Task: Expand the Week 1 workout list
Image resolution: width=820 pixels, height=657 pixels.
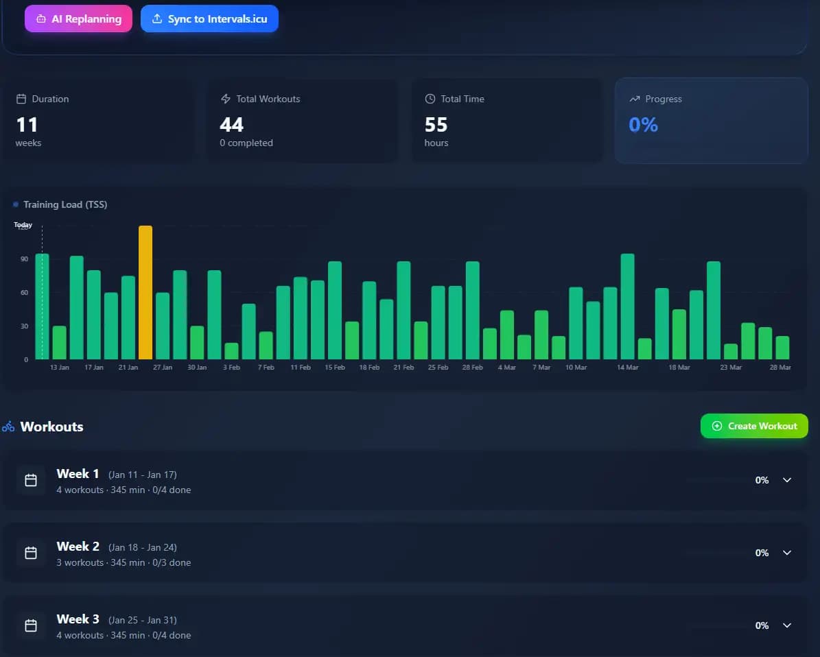Action: coord(786,480)
